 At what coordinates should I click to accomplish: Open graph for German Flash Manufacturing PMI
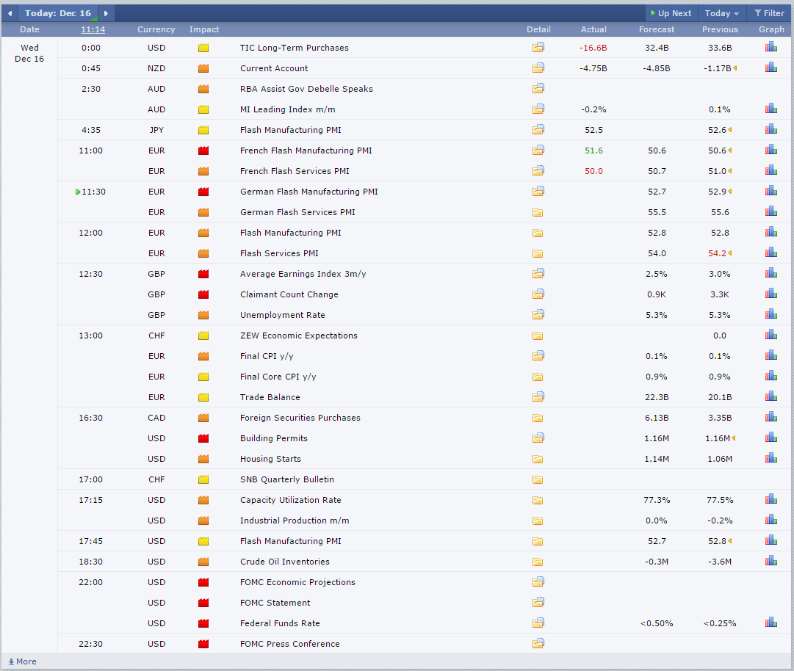(x=770, y=191)
